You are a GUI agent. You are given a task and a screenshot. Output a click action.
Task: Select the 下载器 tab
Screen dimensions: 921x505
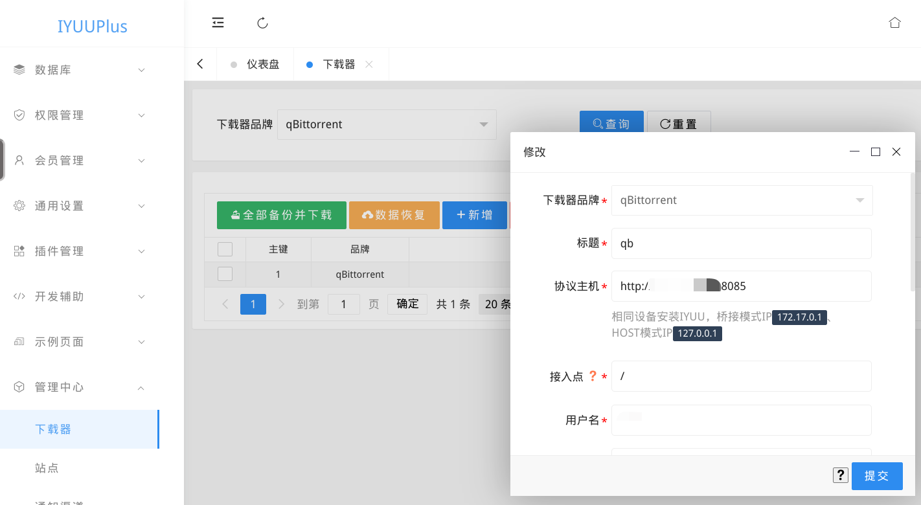[x=339, y=64]
